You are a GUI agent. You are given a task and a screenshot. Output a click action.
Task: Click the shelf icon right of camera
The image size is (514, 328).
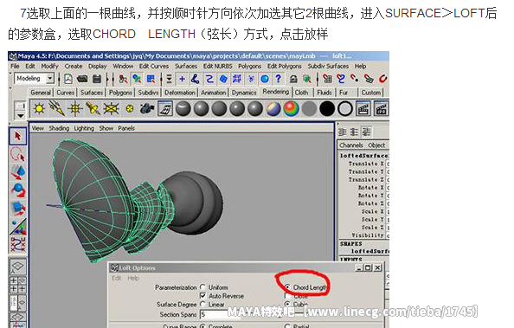pos(165,109)
